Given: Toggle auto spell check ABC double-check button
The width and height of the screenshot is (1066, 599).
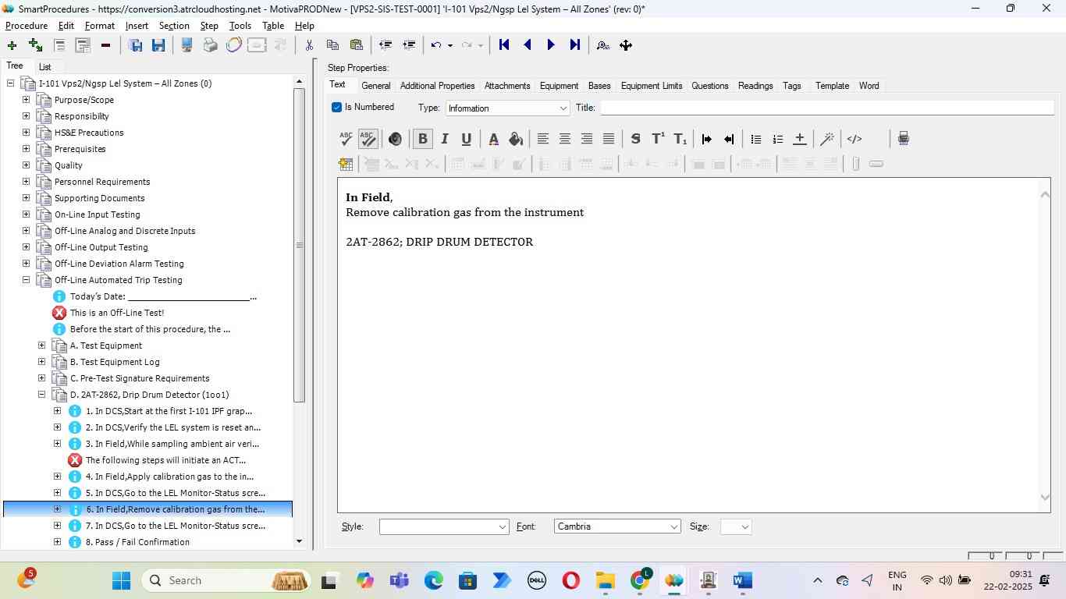Looking at the screenshot, I should pyautogui.click(x=368, y=139).
